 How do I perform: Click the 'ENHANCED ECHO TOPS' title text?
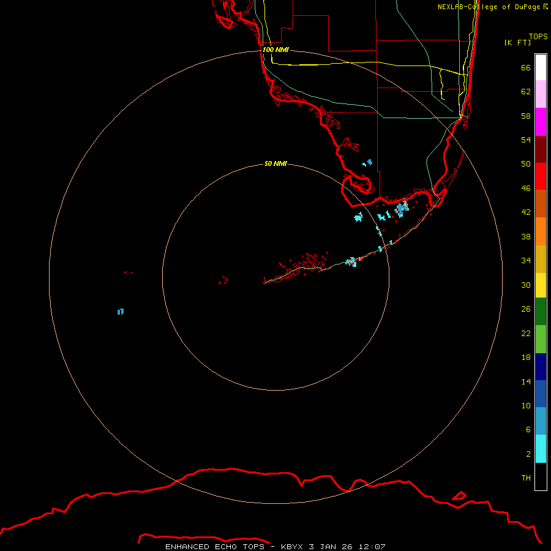tap(214, 547)
